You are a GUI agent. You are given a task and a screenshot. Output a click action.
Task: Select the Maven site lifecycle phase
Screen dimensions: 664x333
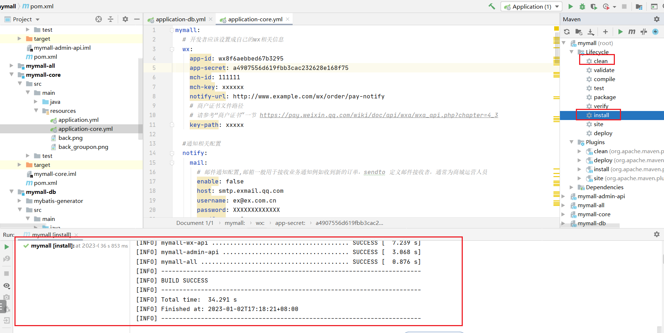tap(598, 124)
